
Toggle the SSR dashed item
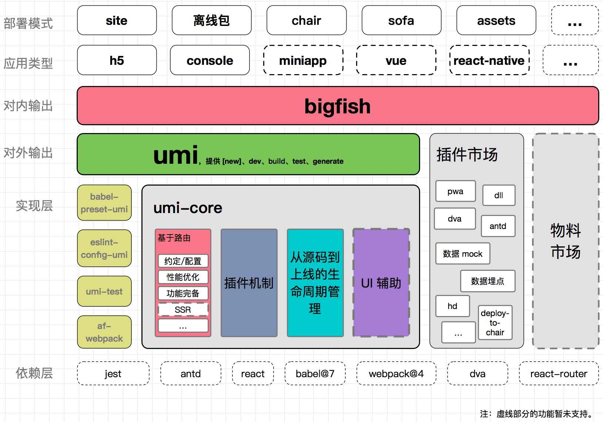[183, 309]
